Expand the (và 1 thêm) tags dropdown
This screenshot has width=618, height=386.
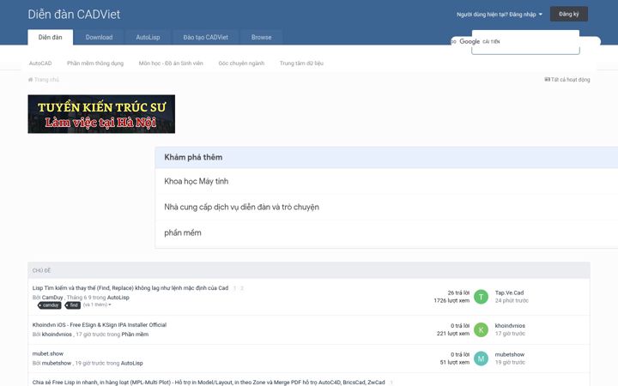(x=97, y=305)
